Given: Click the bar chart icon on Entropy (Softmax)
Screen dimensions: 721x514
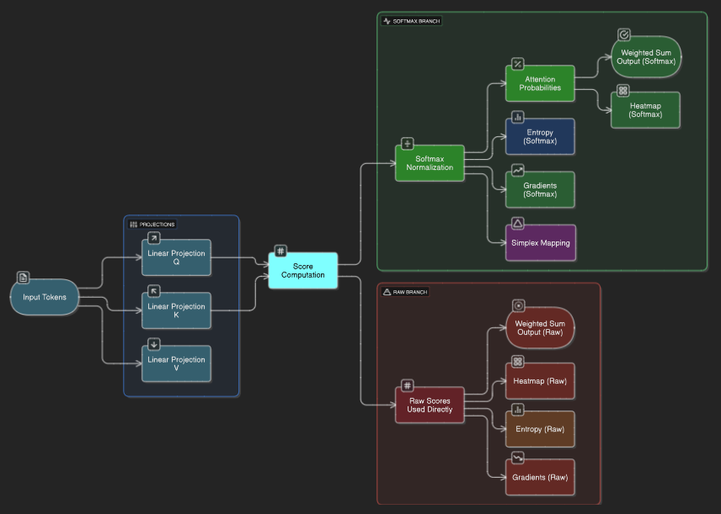Looking at the screenshot, I should click(518, 117).
